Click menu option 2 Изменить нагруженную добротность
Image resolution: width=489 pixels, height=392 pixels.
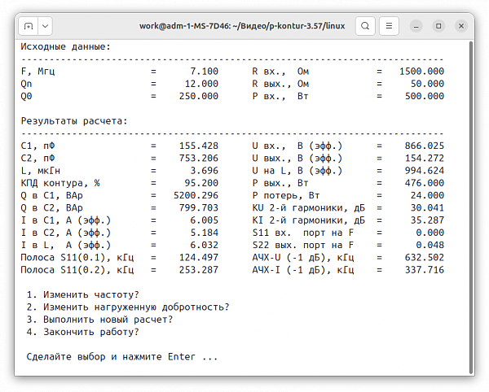coord(127,307)
